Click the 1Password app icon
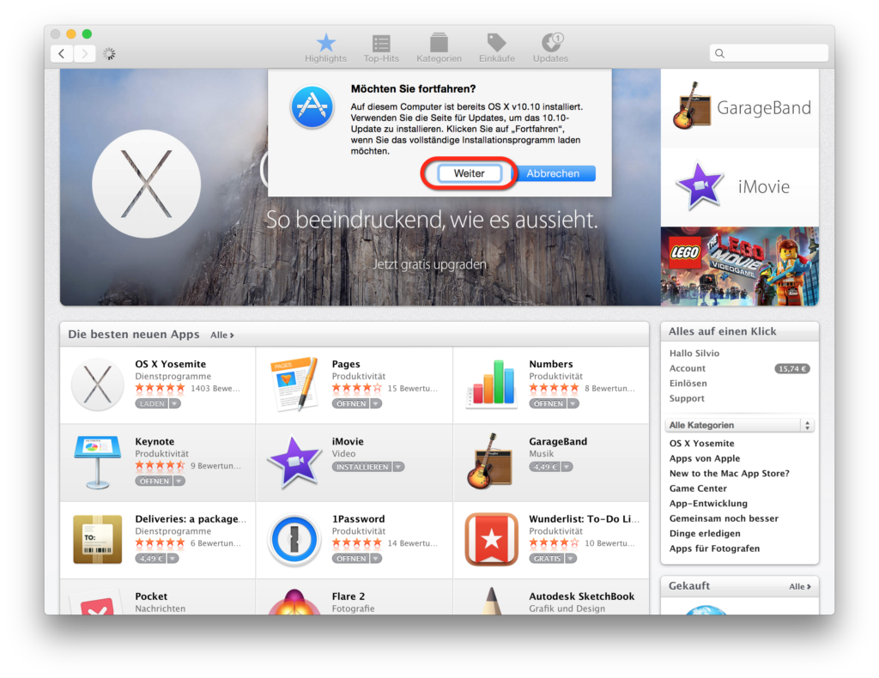879x678 pixels. click(x=294, y=539)
